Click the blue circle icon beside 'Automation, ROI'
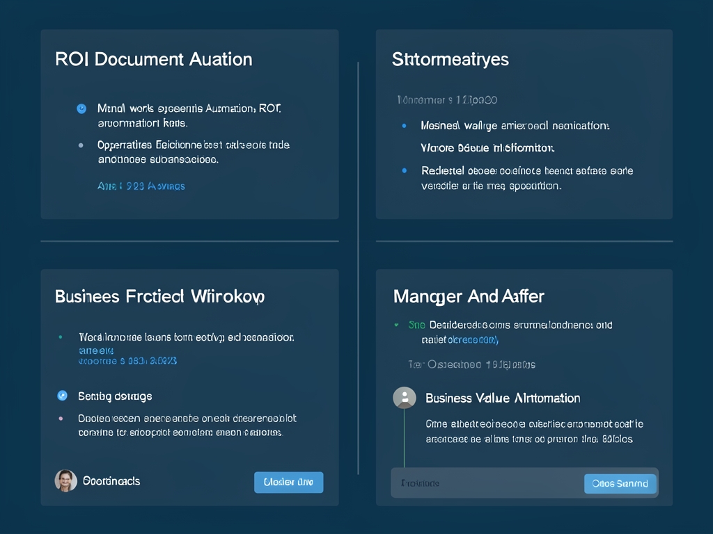Viewport: 713px width, 534px height. pyautogui.click(x=81, y=109)
